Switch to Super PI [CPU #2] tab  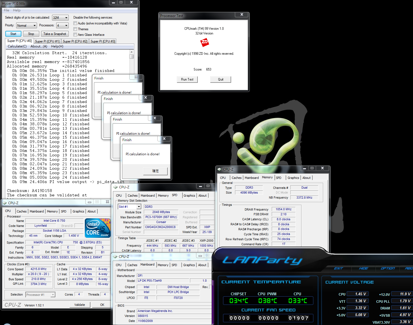[x=75, y=41]
